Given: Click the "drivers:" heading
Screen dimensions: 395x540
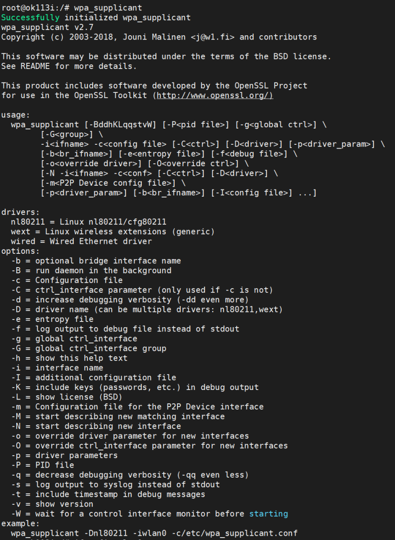Looking at the screenshot, I should (x=20, y=212).
